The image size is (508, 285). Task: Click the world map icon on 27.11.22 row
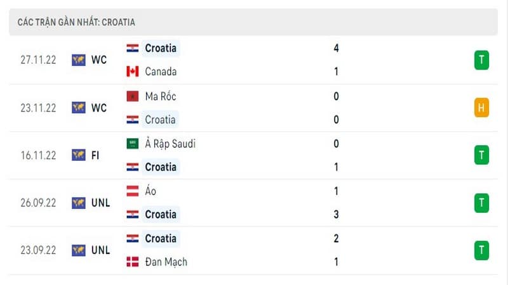[79, 60]
